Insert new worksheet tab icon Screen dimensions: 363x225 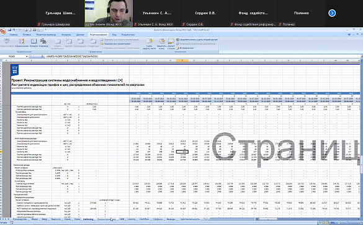coord(205,219)
